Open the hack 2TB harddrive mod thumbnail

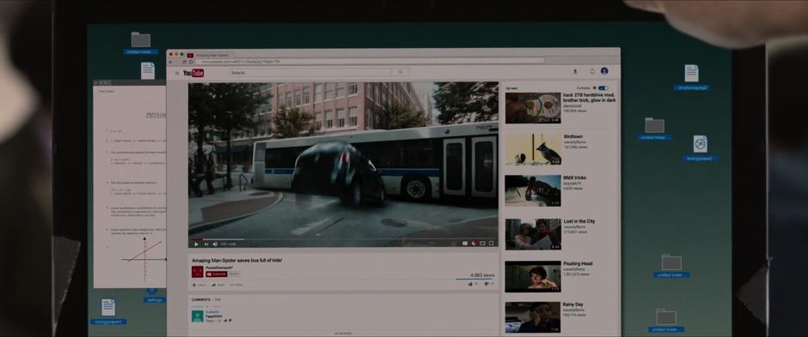[533, 107]
